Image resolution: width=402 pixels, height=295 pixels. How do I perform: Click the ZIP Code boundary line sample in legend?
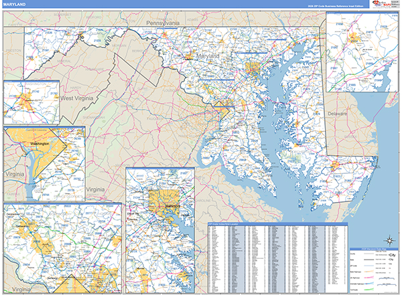(x=369, y=266)
